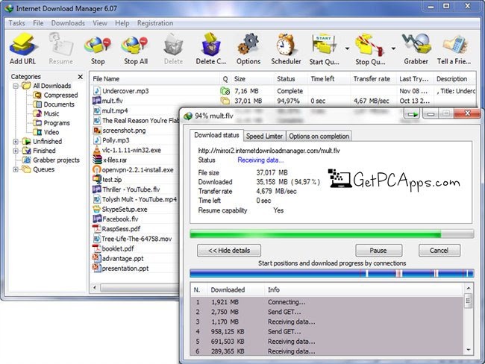This screenshot has height=364, width=485.
Task: Click the connections list scroll down arrow
Action: pos(469,350)
